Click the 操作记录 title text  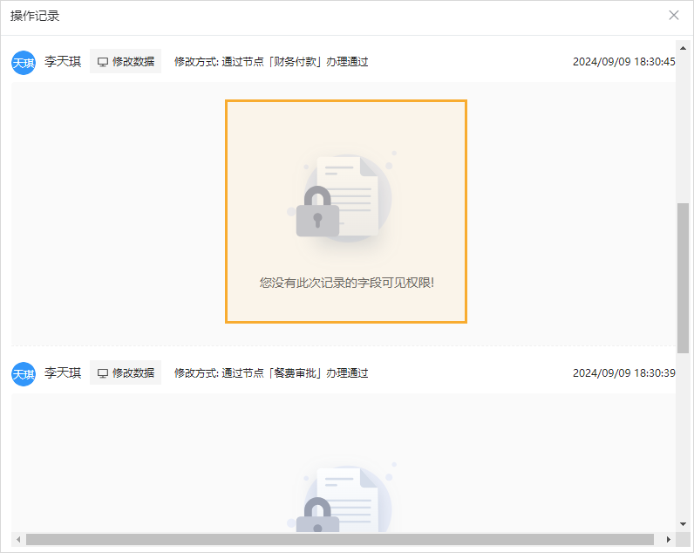[35, 16]
